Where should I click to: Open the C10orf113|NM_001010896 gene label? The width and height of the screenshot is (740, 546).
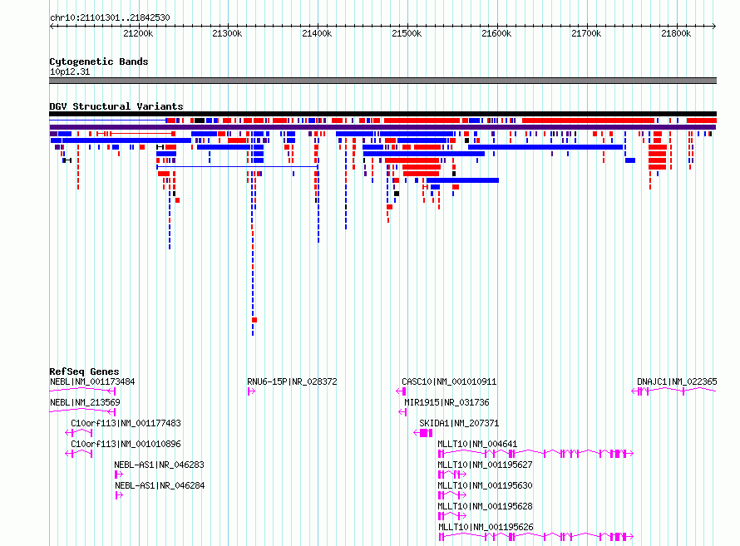(x=126, y=444)
